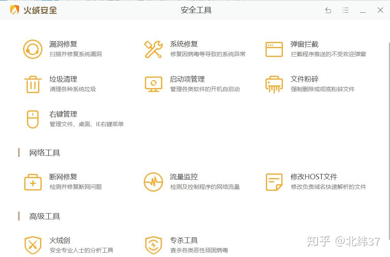Click description 拦截程序推送的不受欢迎弹窗
This screenshot has height=257, width=390.
click(328, 54)
